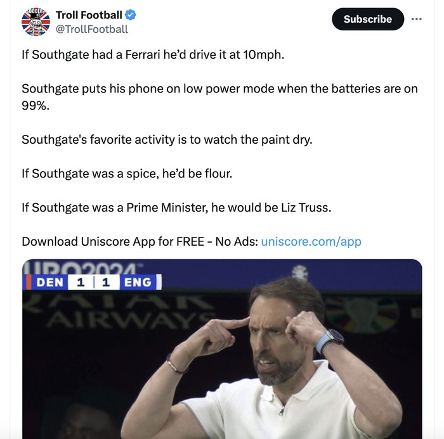Click the Ferrari at 10mph sentence
This screenshot has width=444, height=439.
(153, 54)
